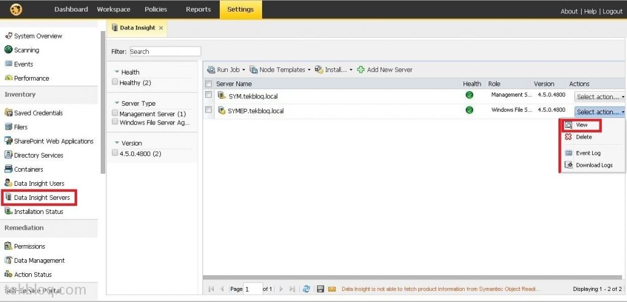Click the Saved Credentials icon

click(x=9, y=112)
